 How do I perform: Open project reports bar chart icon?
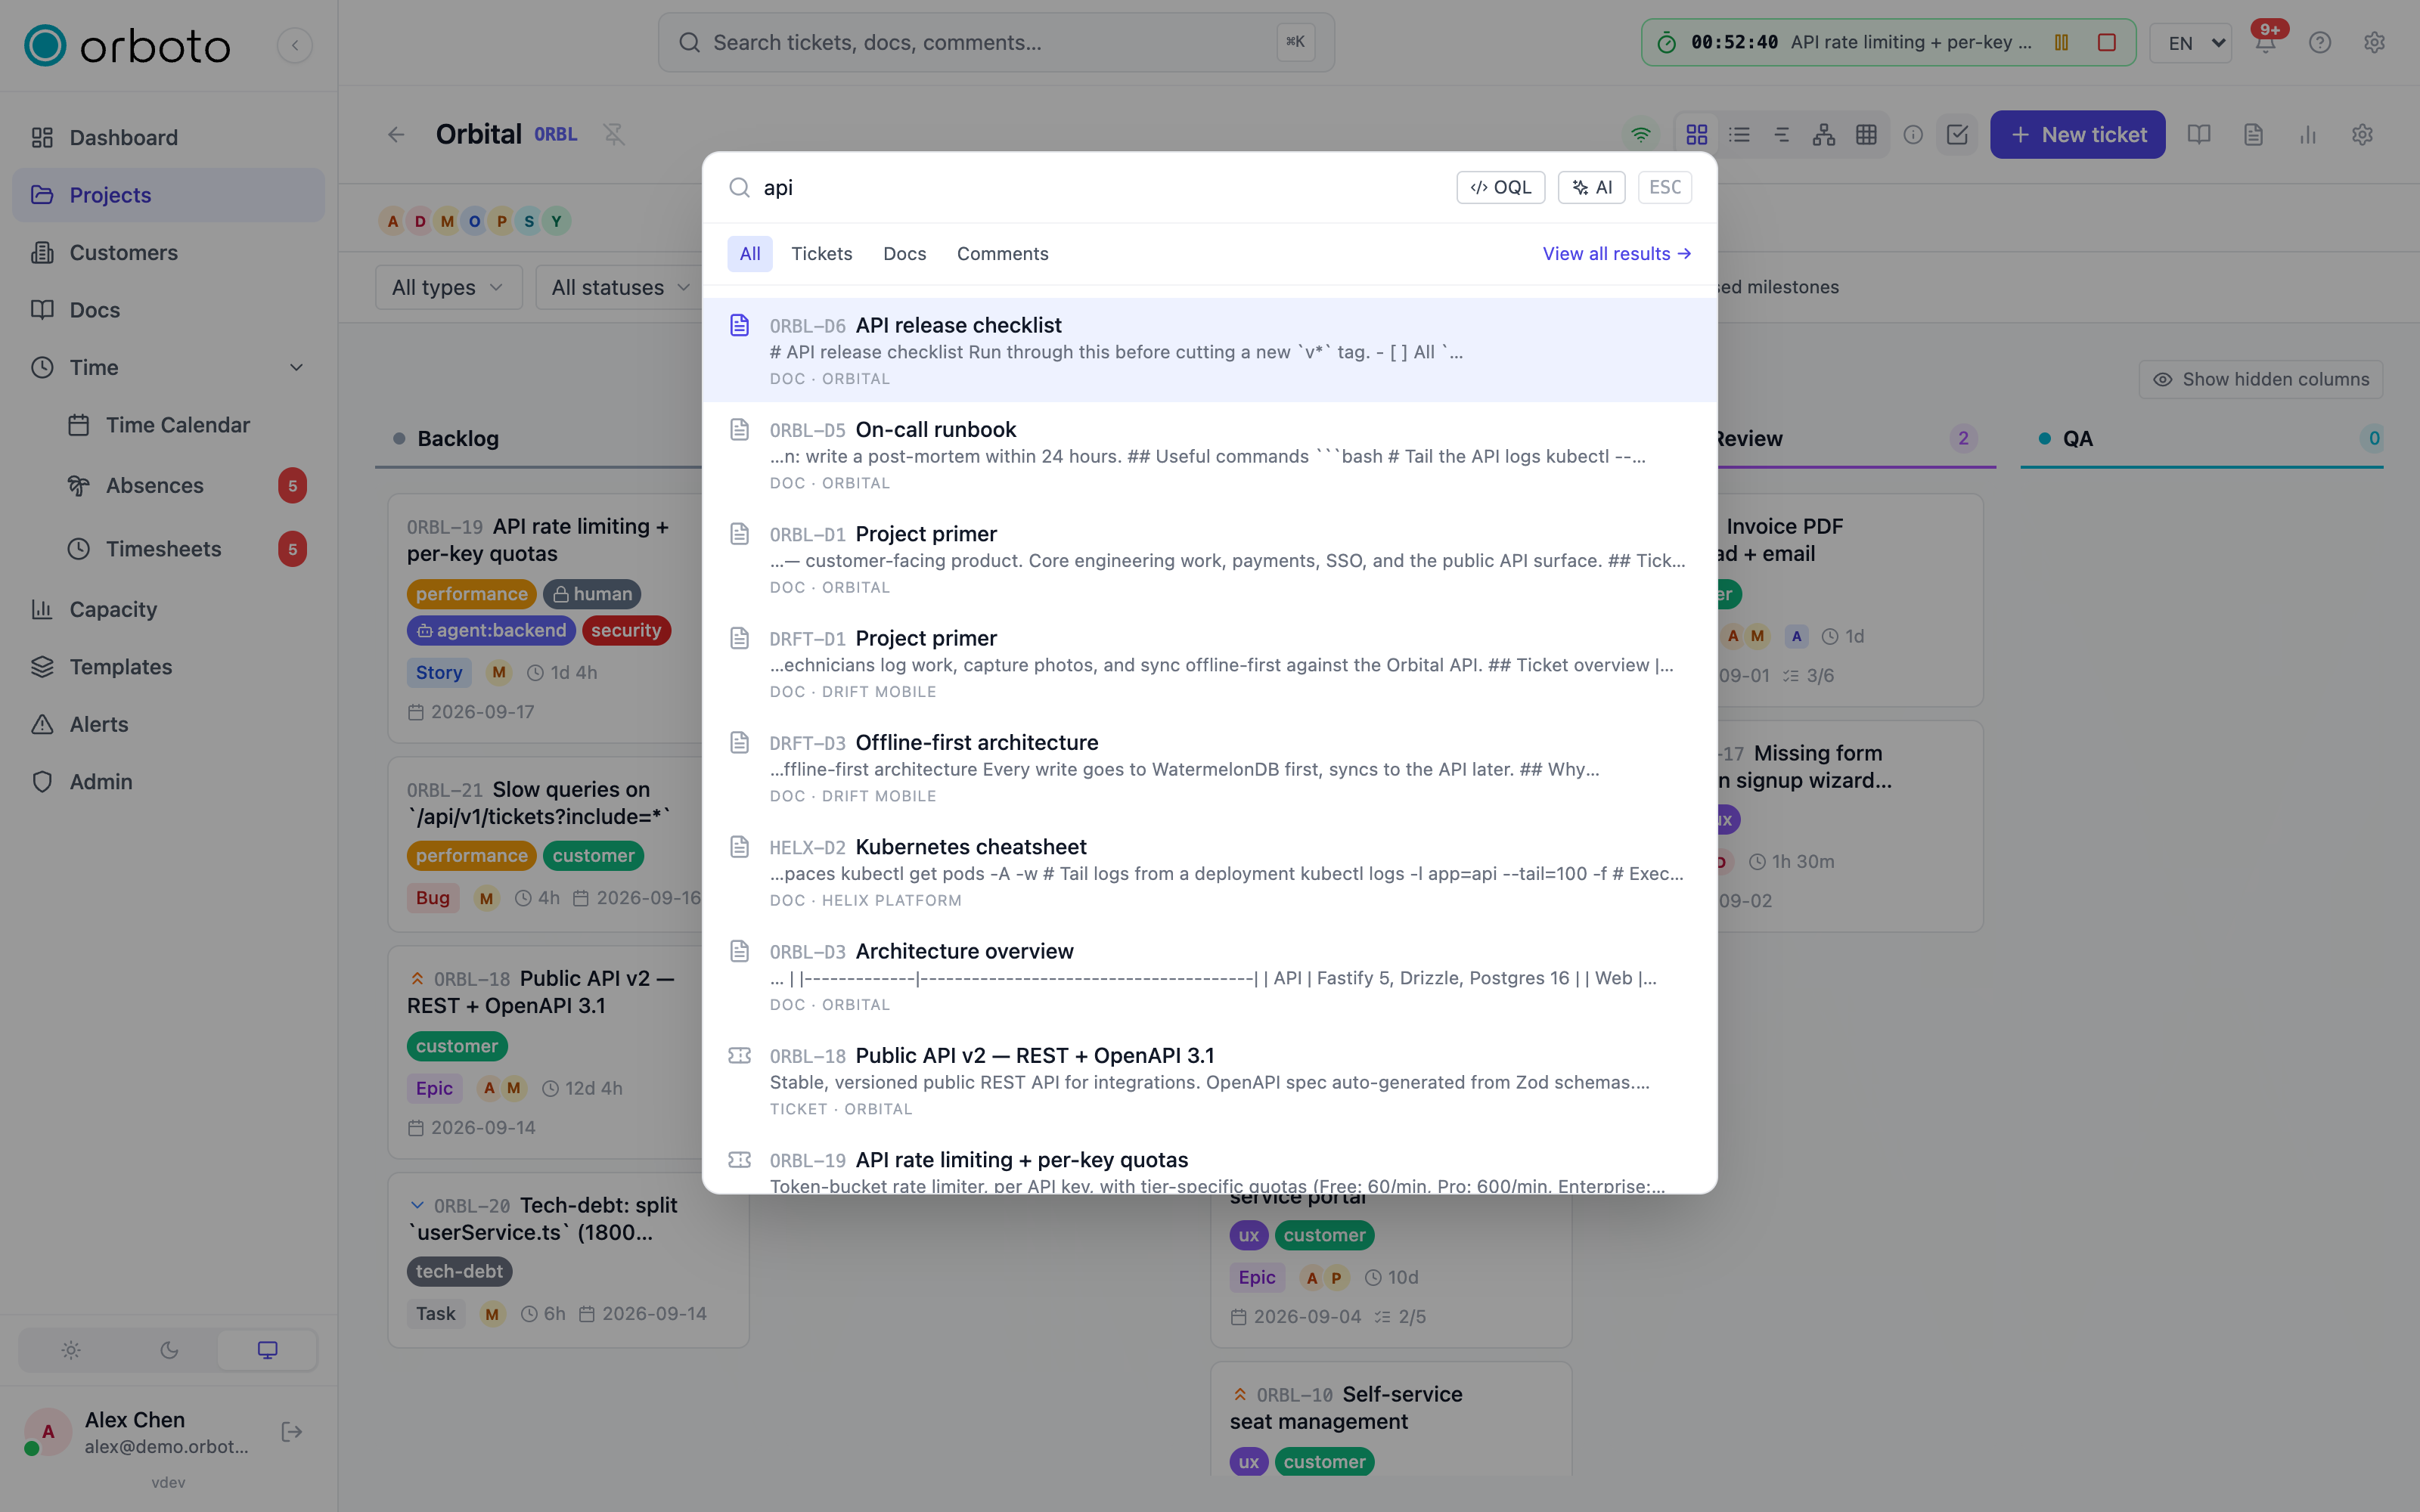click(x=2308, y=134)
